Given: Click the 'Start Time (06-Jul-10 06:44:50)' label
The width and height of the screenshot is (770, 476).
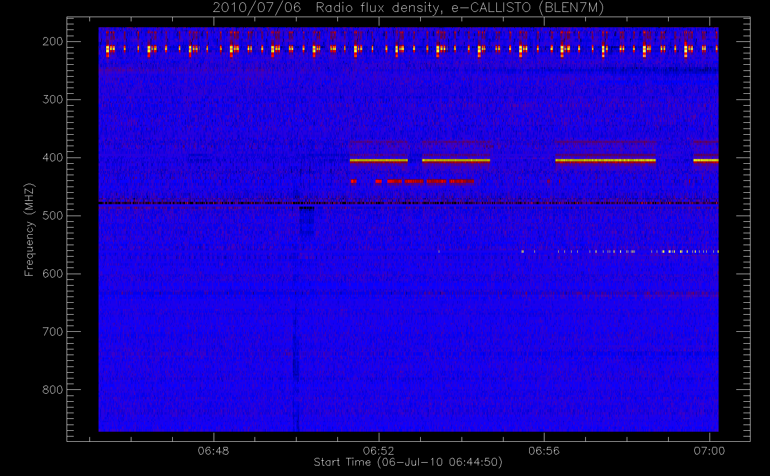Looking at the screenshot, I should pyautogui.click(x=408, y=462).
